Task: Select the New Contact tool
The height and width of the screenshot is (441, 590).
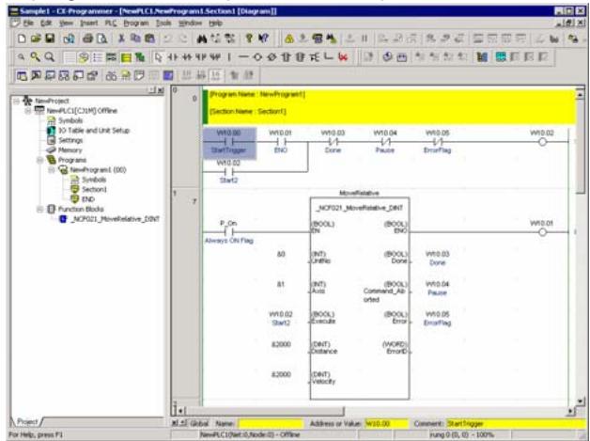Action: [x=172, y=57]
